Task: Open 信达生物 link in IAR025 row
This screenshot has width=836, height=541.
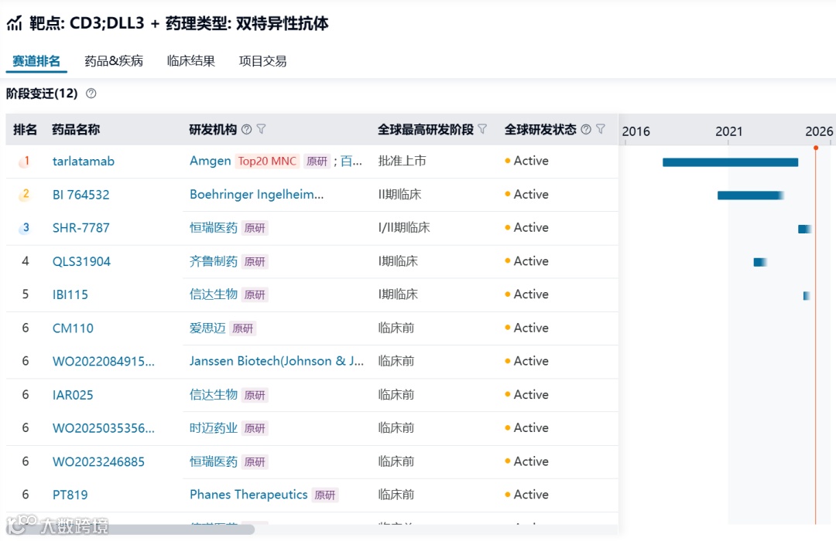Action: [214, 395]
